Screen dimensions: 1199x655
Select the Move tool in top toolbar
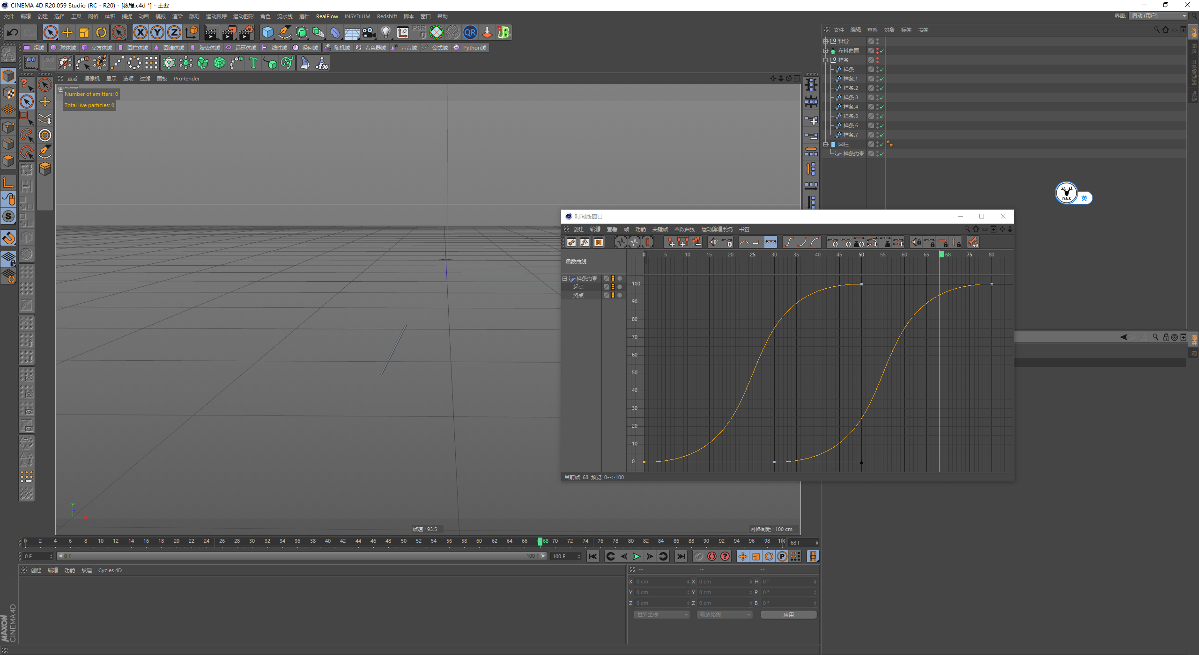coord(67,32)
